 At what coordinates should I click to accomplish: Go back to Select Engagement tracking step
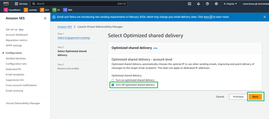pyautogui.click(x=74, y=38)
